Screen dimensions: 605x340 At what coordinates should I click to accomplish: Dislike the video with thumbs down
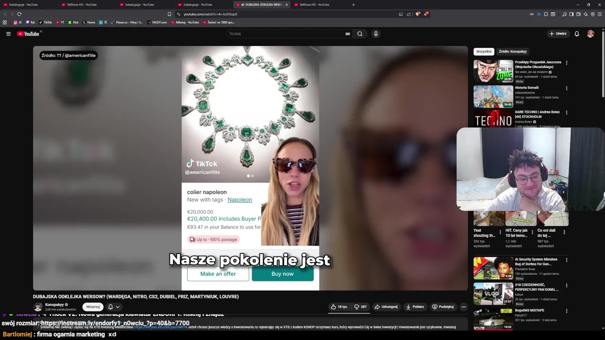pos(361,306)
